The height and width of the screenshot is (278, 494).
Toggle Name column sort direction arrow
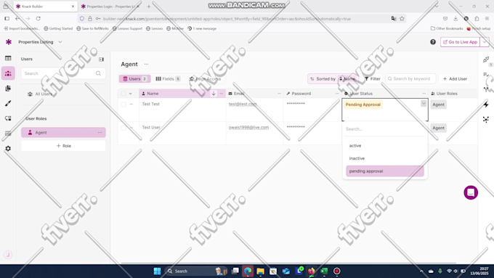214,94
